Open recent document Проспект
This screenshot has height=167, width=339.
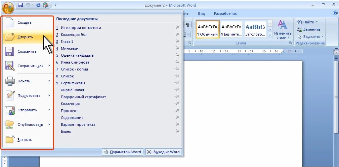point(69,111)
